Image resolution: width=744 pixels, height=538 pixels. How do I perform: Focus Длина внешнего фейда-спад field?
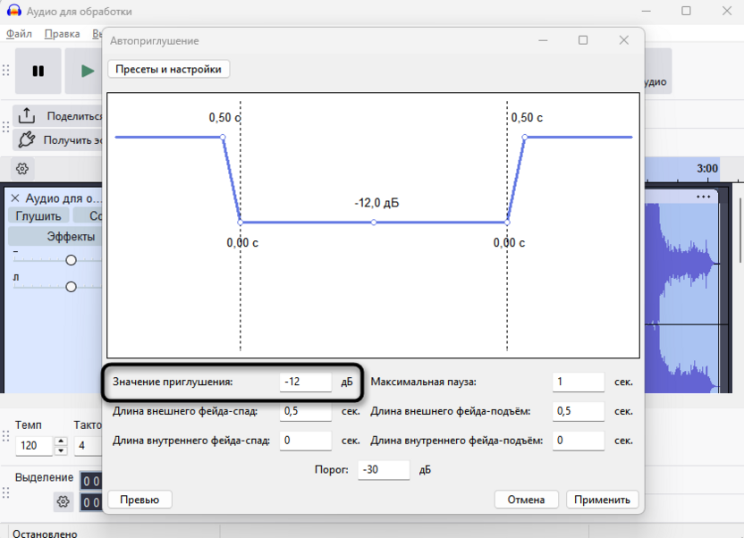point(306,411)
